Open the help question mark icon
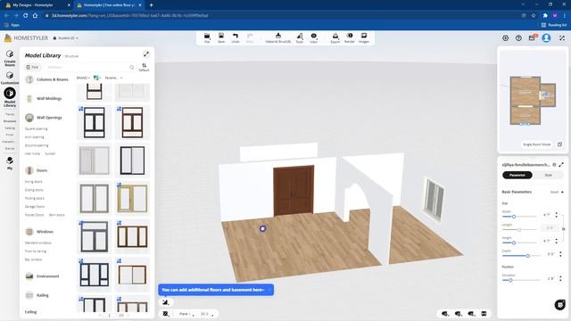 click(518, 37)
